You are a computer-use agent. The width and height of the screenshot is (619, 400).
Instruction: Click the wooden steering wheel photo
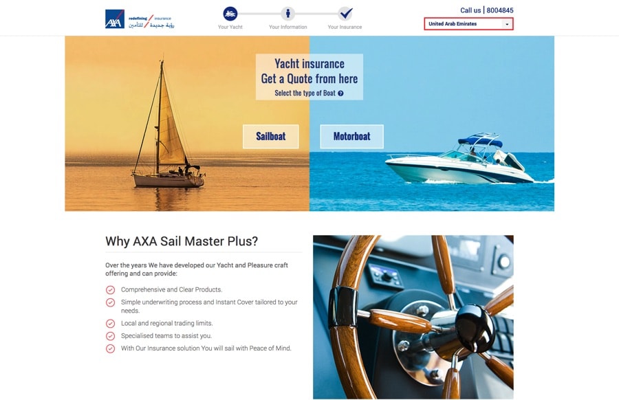pyautogui.click(x=413, y=317)
